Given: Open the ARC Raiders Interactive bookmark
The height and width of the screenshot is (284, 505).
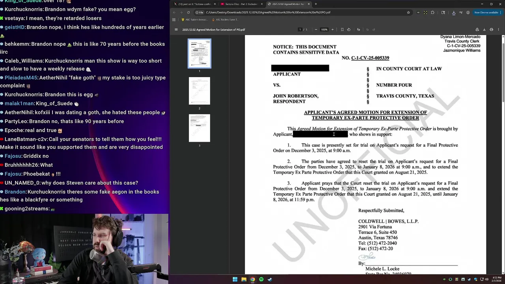Looking at the screenshot, I should click(194, 20).
